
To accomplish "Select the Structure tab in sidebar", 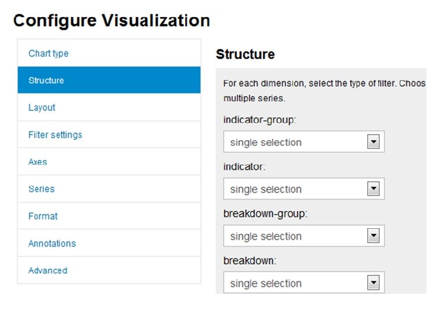I will pyautogui.click(x=46, y=81).
